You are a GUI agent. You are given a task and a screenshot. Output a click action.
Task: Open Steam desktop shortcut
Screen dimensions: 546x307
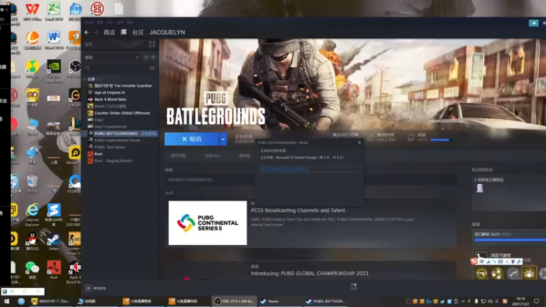point(54,242)
